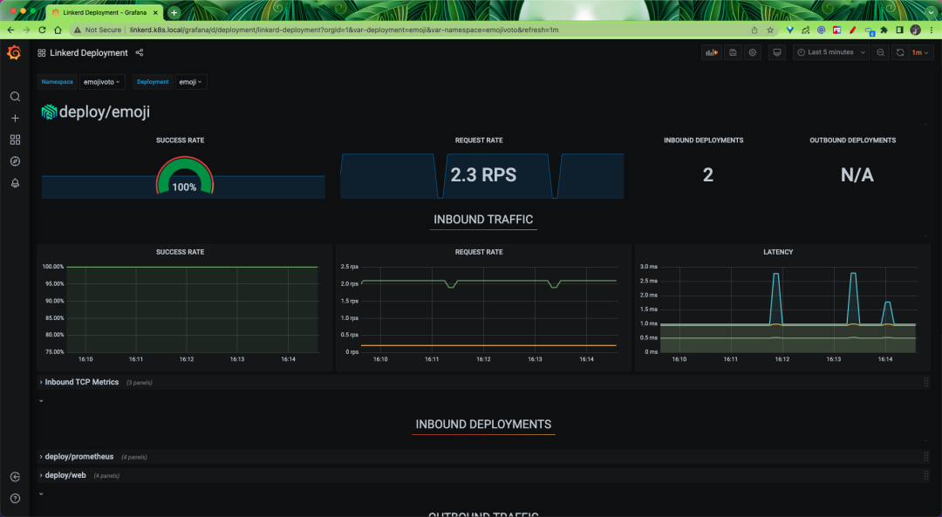
Task: Open the Latency graph panel title
Action: tap(778, 252)
